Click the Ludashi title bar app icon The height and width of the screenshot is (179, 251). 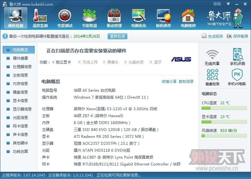click(x=5, y=4)
